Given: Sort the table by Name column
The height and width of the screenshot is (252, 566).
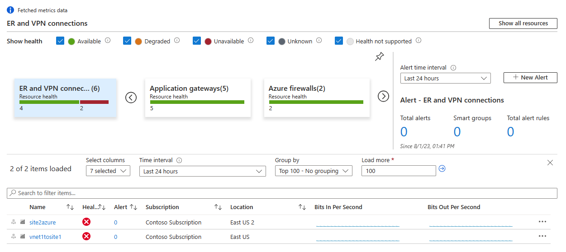Looking at the screenshot, I should point(70,207).
